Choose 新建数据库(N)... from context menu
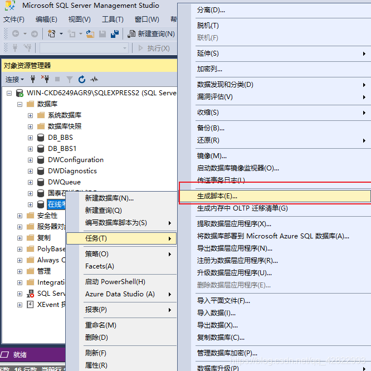The width and height of the screenshot is (371, 371). coord(121,198)
